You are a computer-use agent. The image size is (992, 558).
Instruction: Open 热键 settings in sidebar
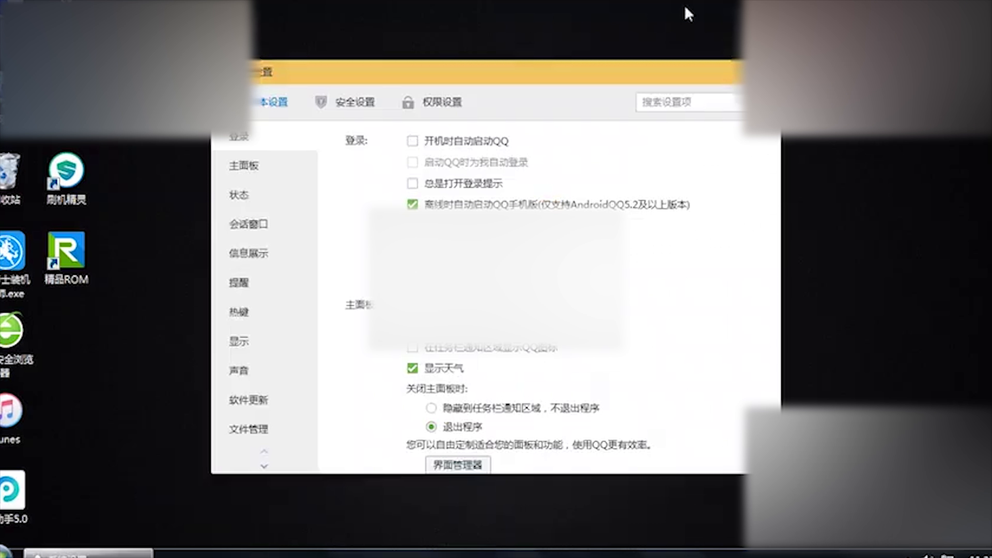pos(239,312)
